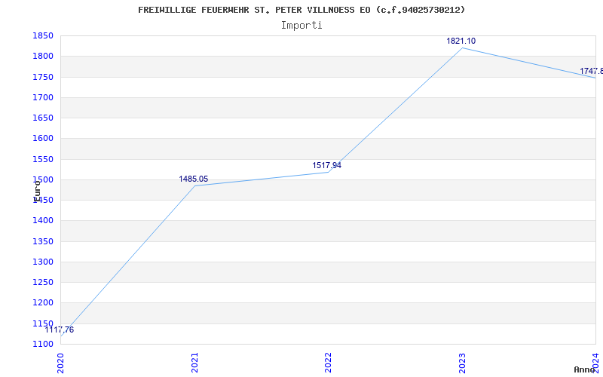Click the line peak point at 2023
Viewport: 603px width, 377px height.
pos(462,48)
